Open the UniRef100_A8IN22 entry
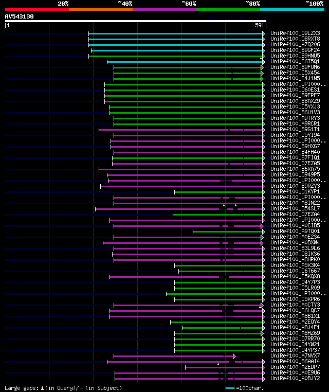The width and height of the screenshot is (329, 392). click(x=295, y=203)
